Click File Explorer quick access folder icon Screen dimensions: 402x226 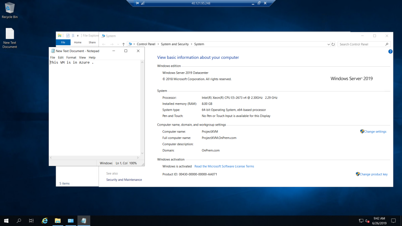(x=60, y=36)
